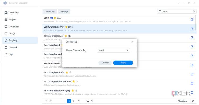Viewport: 199px width, 105px height.
Task: Select Registry in the sidebar
Action: click(20, 40)
